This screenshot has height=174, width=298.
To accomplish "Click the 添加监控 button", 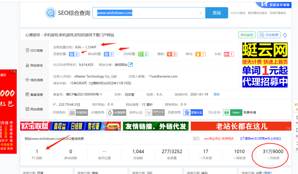I will 247,35.
